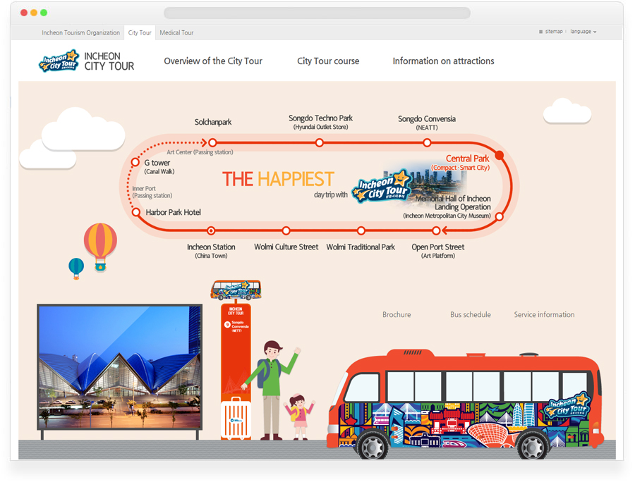
Task: Click the yellow minimize window button
Action: (x=34, y=13)
